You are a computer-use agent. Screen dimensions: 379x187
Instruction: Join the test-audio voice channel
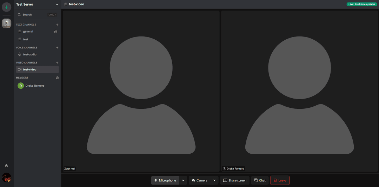click(x=38, y=54)
